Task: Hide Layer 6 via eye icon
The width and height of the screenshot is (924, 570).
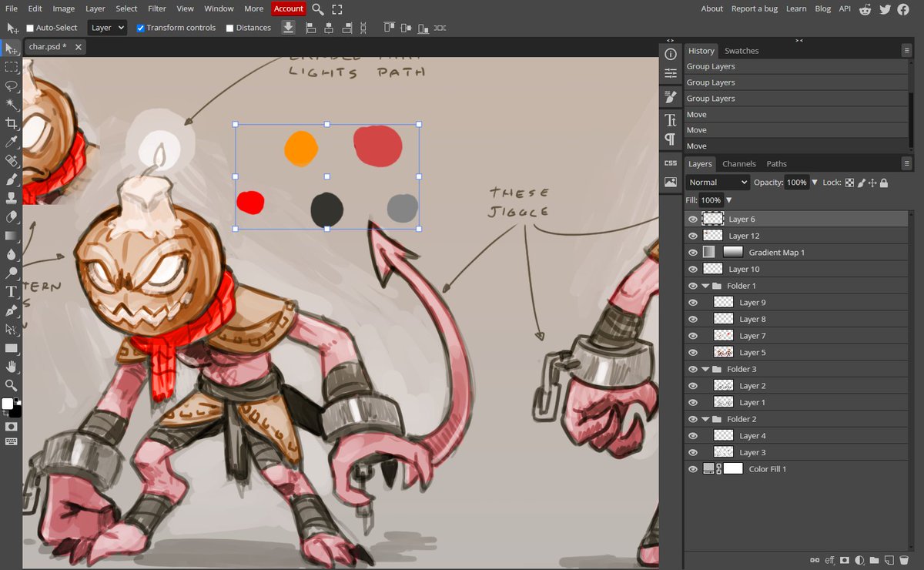Action: (692, 220)
